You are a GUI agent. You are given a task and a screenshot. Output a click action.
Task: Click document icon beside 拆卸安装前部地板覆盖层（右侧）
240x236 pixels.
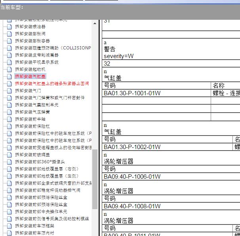10,169
